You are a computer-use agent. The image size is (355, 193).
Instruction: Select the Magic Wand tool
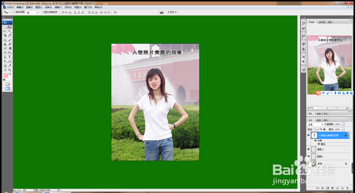pos(10,32)
